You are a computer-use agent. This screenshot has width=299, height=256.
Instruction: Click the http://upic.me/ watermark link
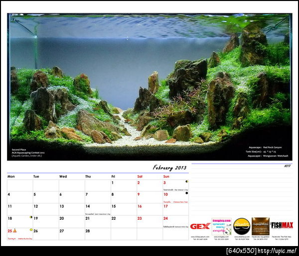[277, 251]
